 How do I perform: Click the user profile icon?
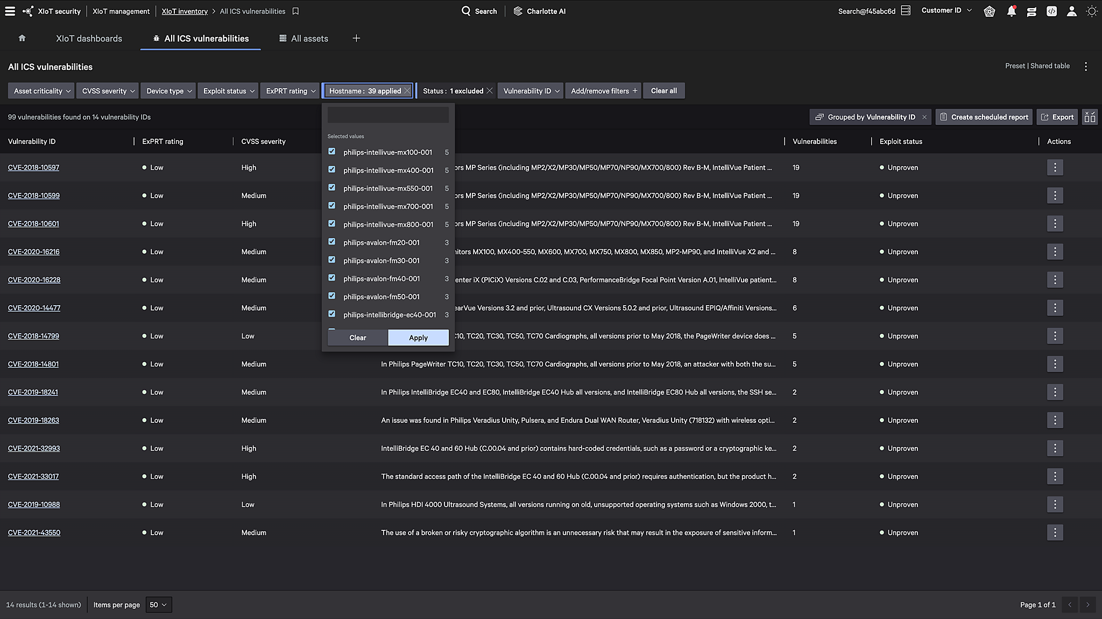tap(1071, 11)
